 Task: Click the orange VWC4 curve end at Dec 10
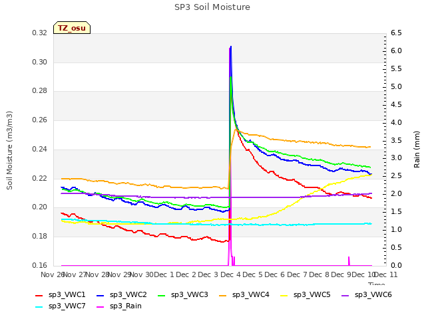[370, 147]
